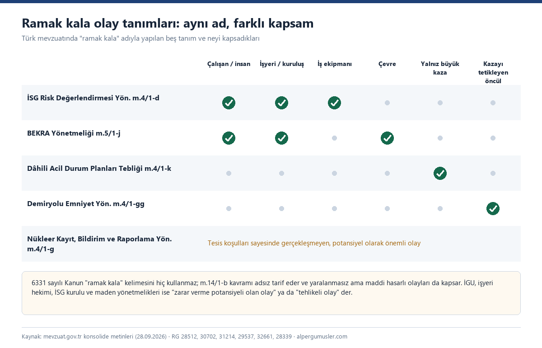The height and width of the screenshot is (348, 542).
Task: Click the BEKRA grey dot under Yalnız büyük kaza
Action: tap(440, 138)
